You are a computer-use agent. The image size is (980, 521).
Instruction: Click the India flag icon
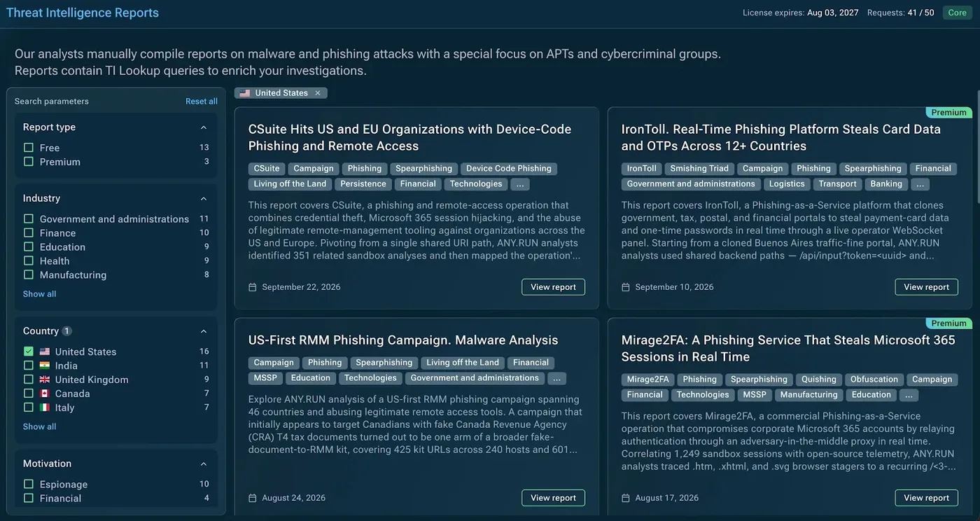click(45, 366)
